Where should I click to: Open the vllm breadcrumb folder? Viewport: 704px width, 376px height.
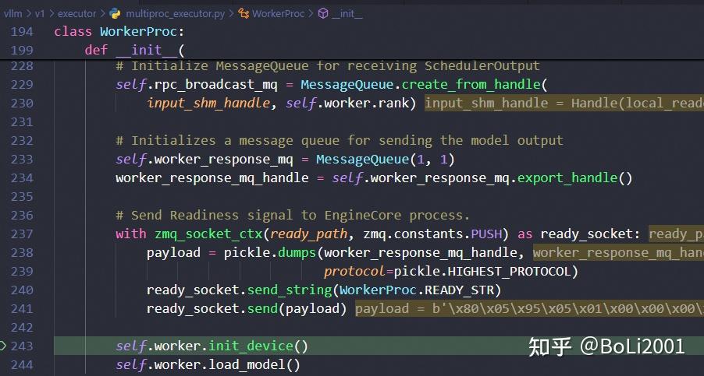13,14
